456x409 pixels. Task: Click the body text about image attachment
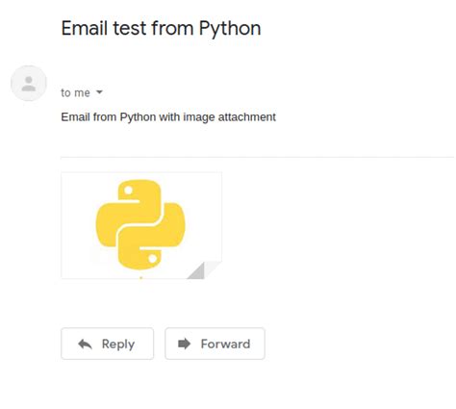click(168, 117)
